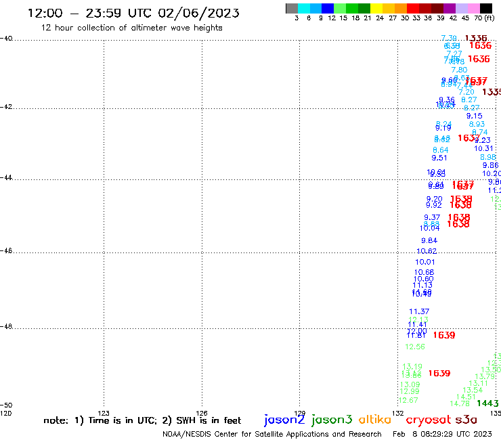501x440 pixels.
Task: Click the 12.67 wave height reading
Action: coord(408,400)
